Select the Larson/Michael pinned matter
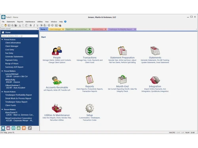 coord(17,75)
